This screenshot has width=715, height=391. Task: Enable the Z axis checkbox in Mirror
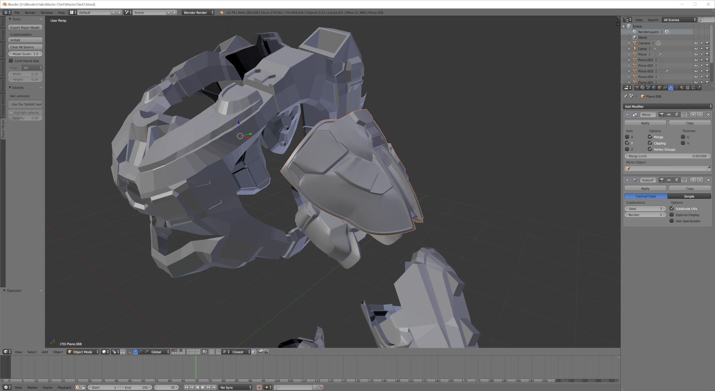click(627, 149)
